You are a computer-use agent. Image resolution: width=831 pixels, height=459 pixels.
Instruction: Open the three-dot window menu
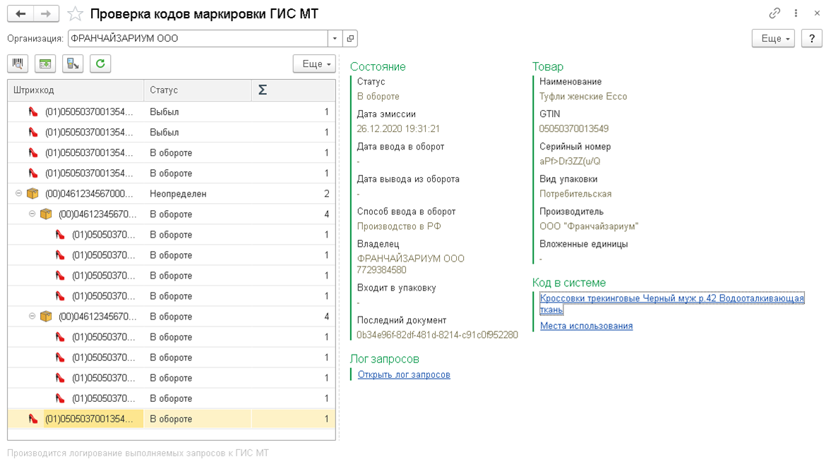tap(796, 13)
